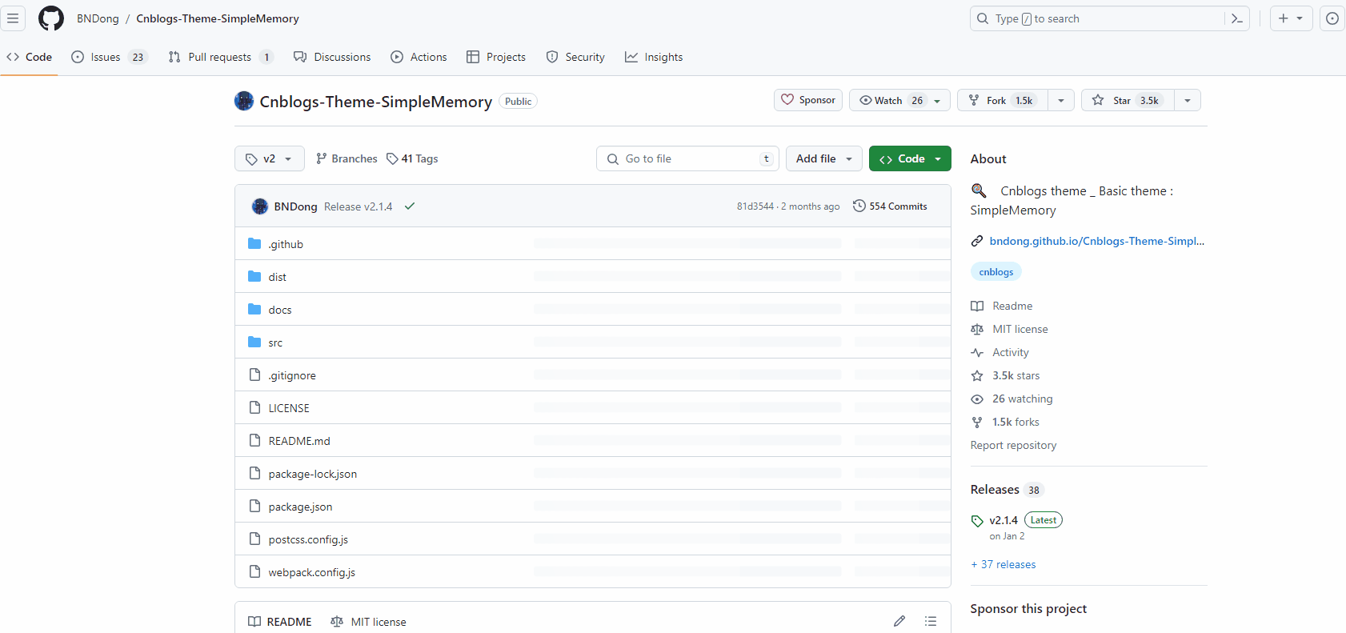Open the Insights tab

tap(654, 57)
